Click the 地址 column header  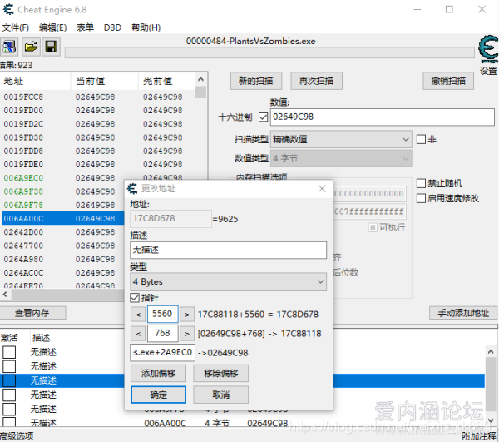pos(35,82)
